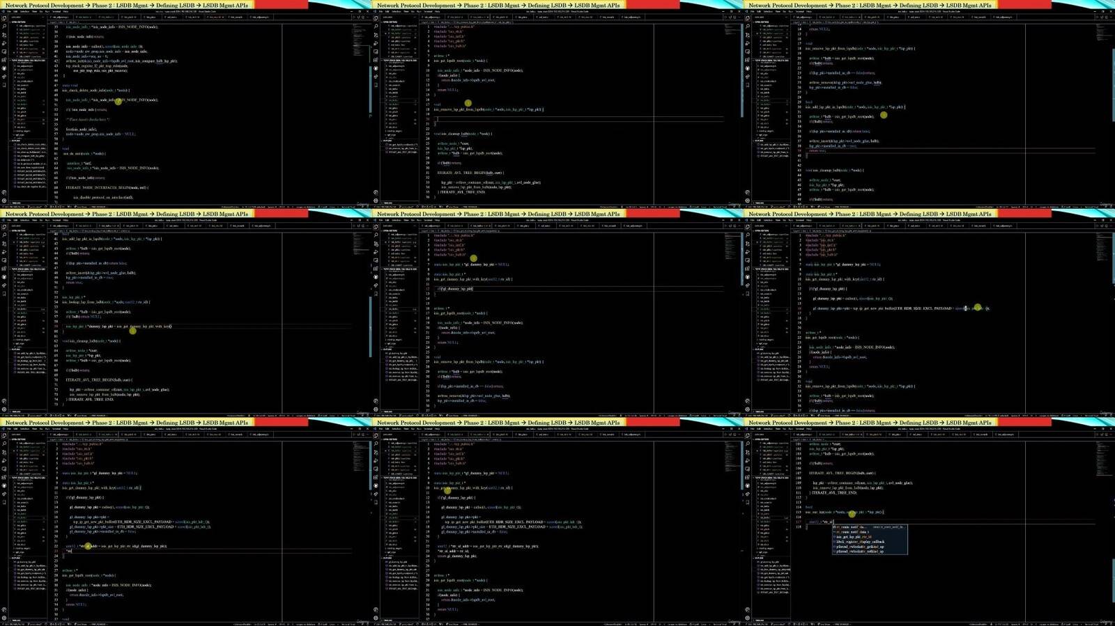Open Extensions in window showing the autocomplete popup
Image resolution: width=1115 pixels, height=626 pixels.
point(748,478)
